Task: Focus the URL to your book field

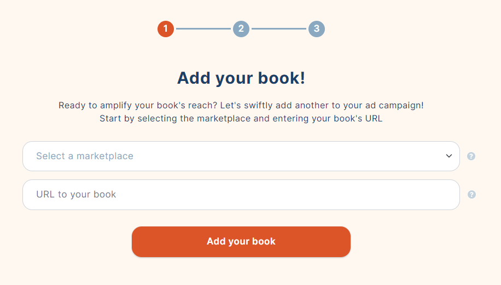Action: 241,195
